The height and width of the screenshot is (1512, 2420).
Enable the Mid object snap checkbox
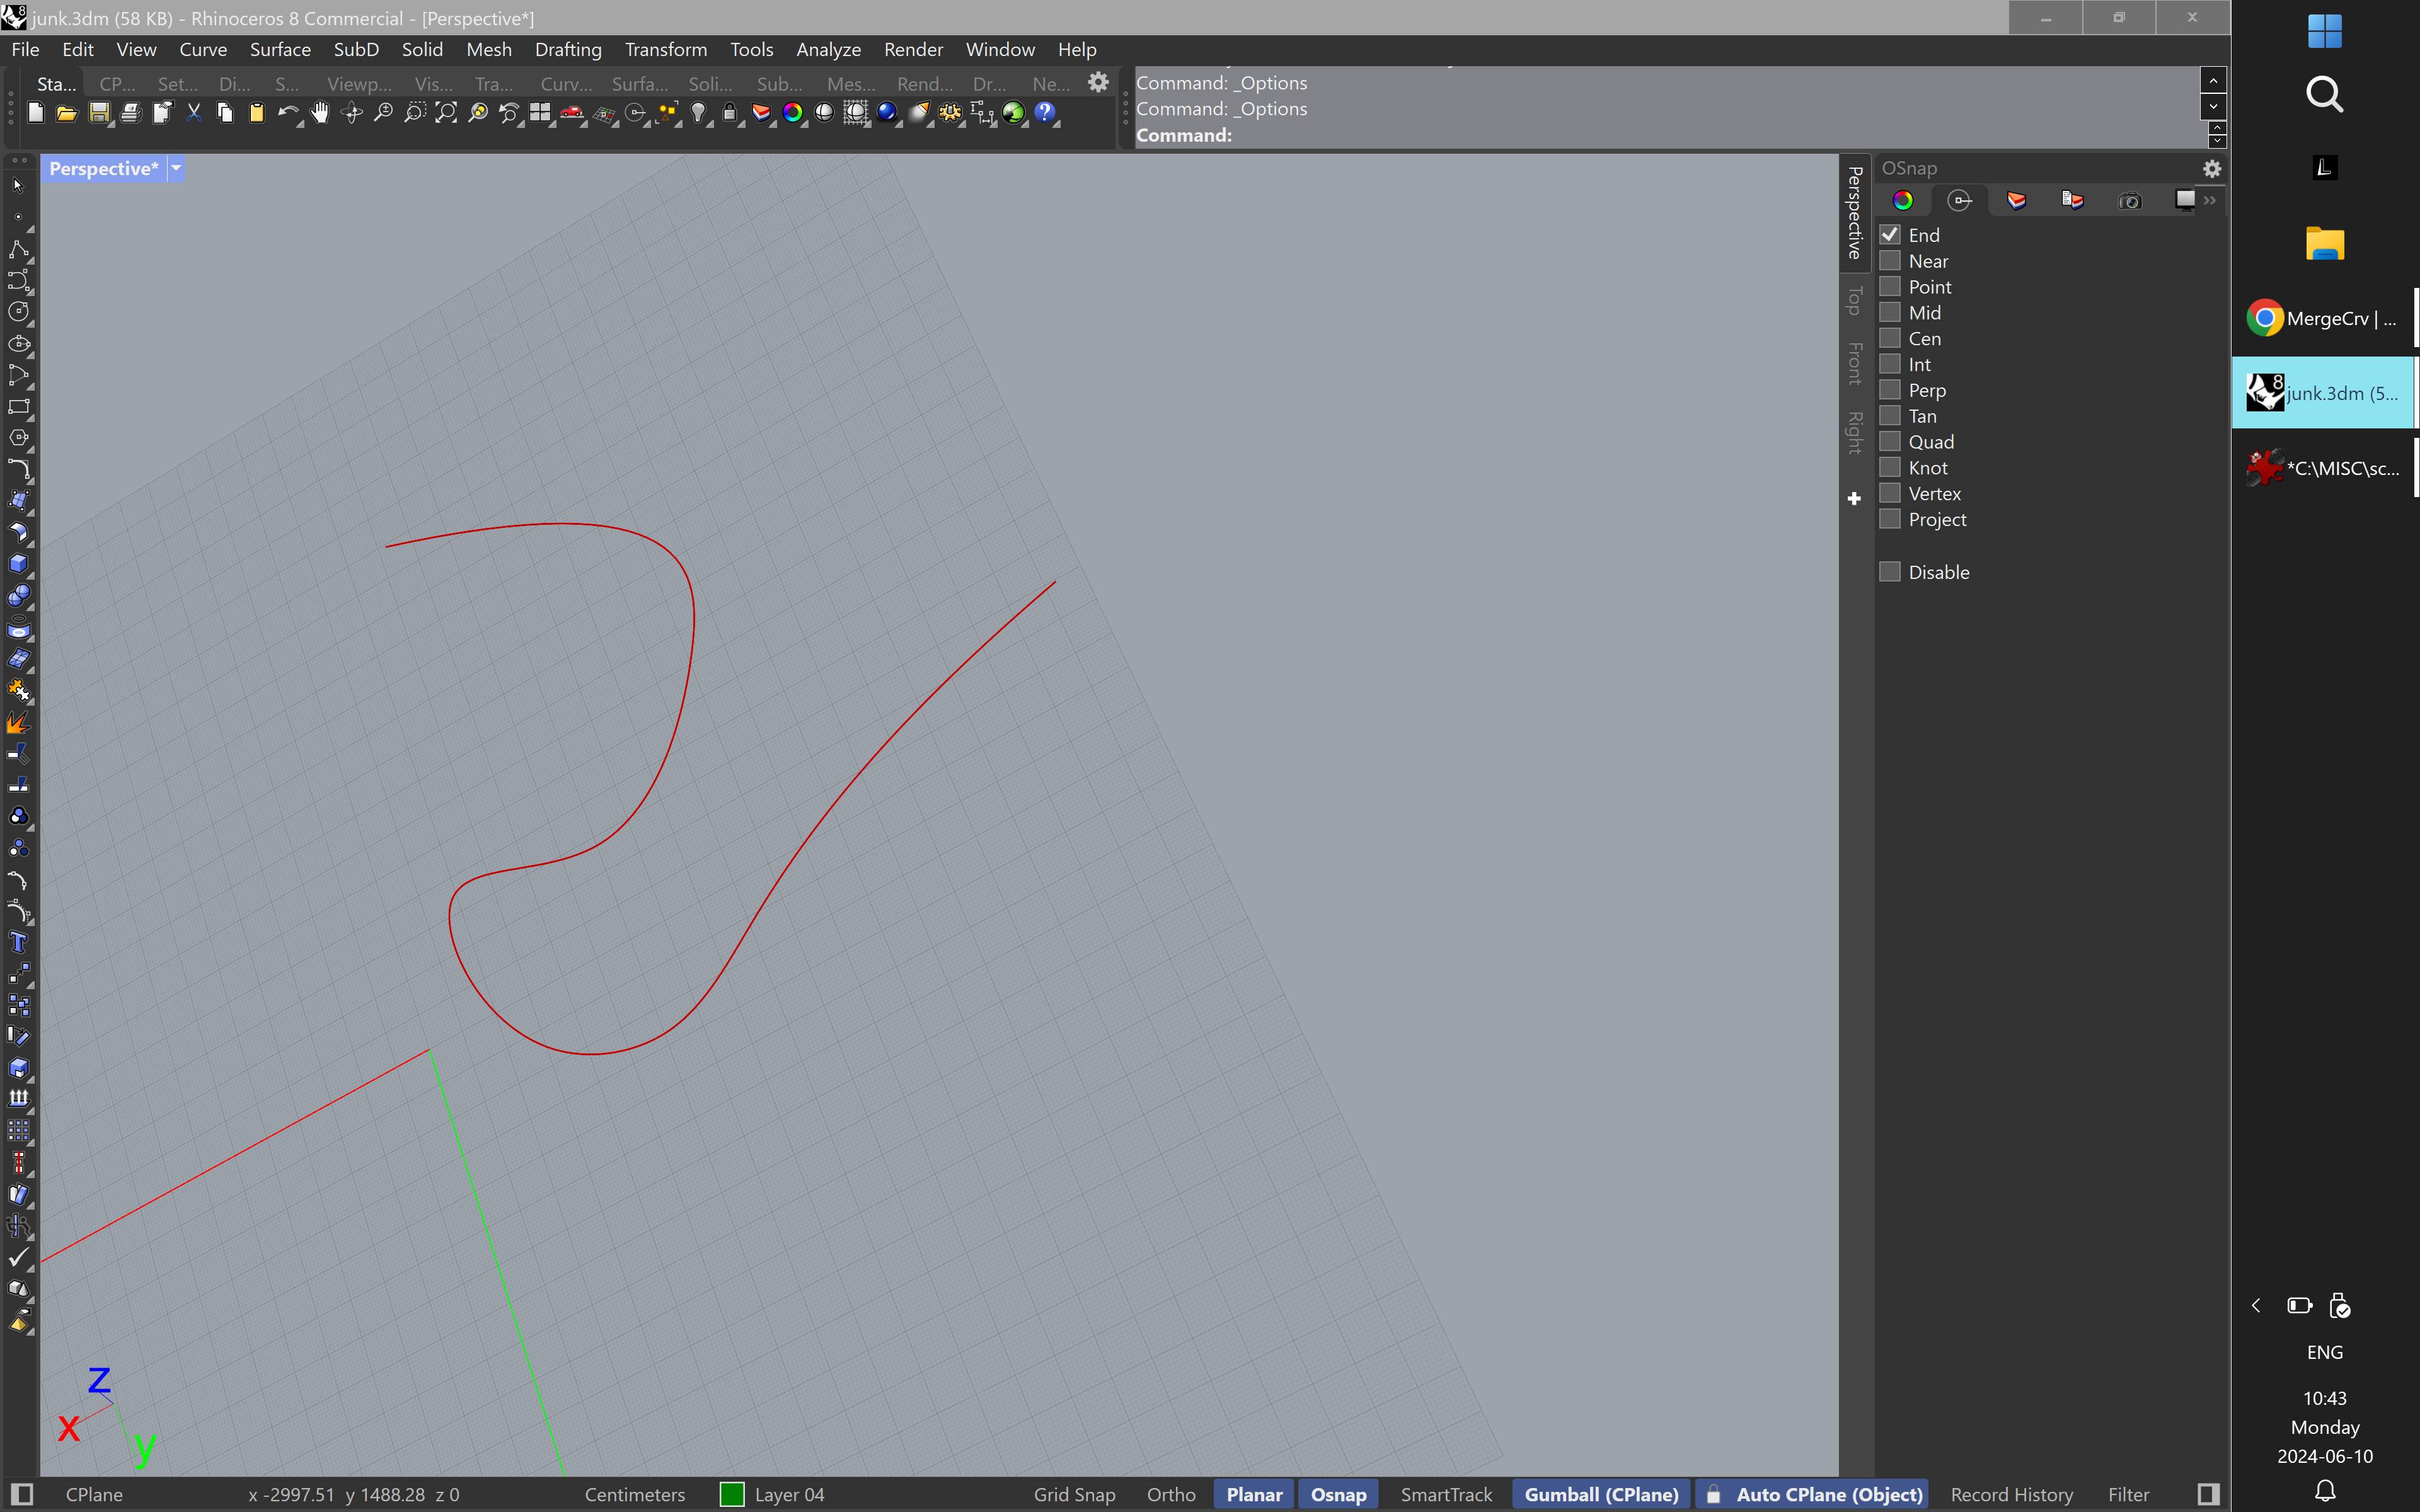(1890, 313)
